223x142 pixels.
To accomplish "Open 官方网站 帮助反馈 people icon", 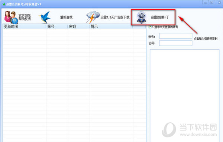I will click(x=11, y=17).
